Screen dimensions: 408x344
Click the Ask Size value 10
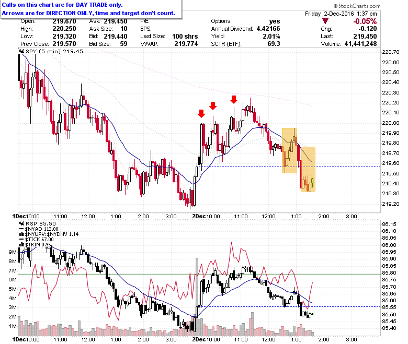click(x=124, y=29)
